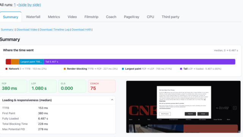Click the Render-blocking legend orange square
Screen dimensions: 243x137
[x=65, y=69]
